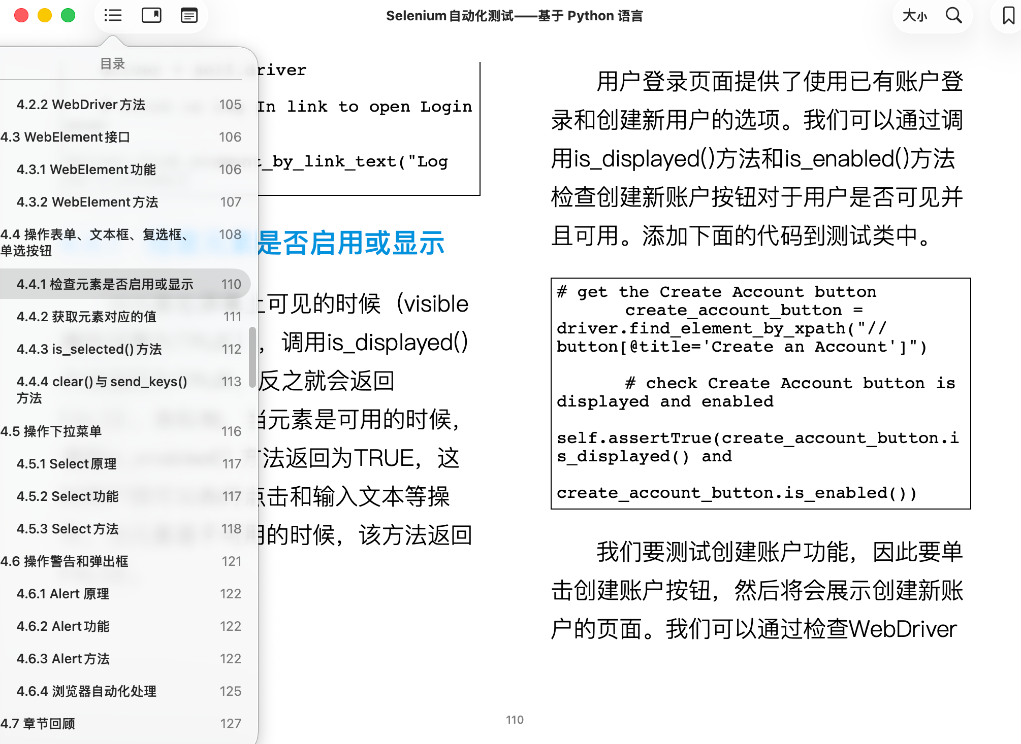Screen dimensions: 1021x744
Task: Open 4.3.2 WebElement方法 section
Action: (87, 202)
